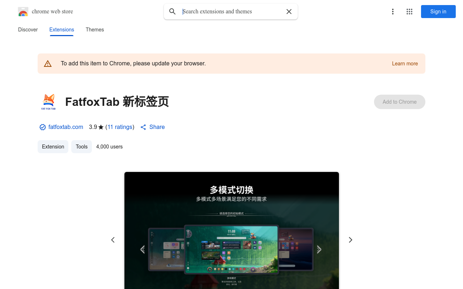Click the Add to Chrome button
463x289 pixels.
[x=400, y=102]
